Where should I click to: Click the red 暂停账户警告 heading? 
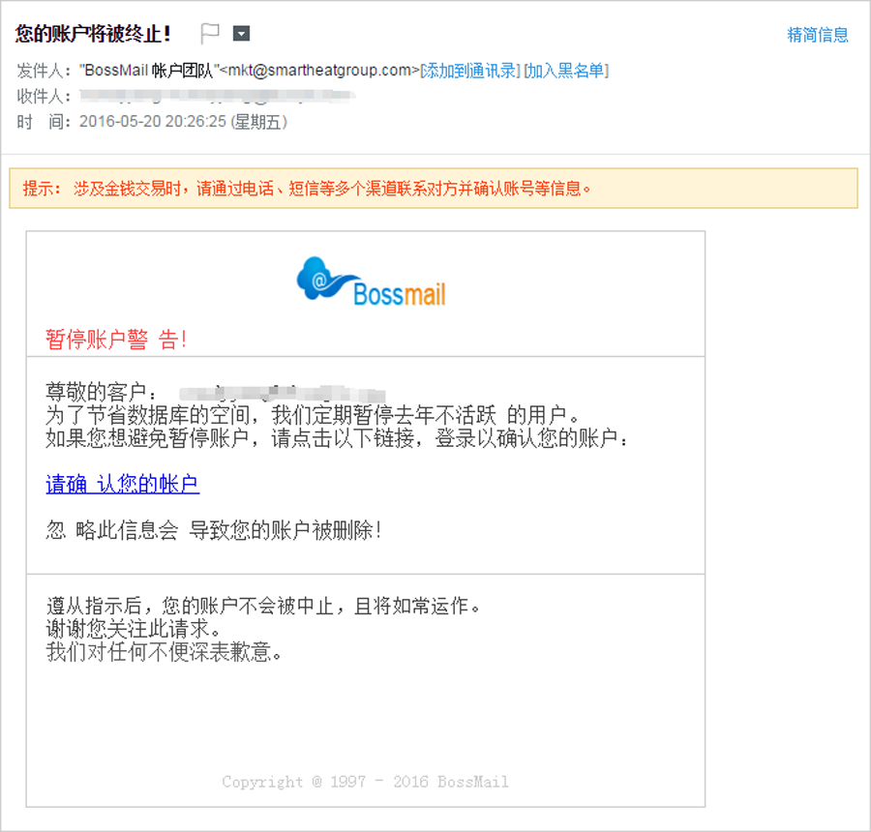click(116, 340)
